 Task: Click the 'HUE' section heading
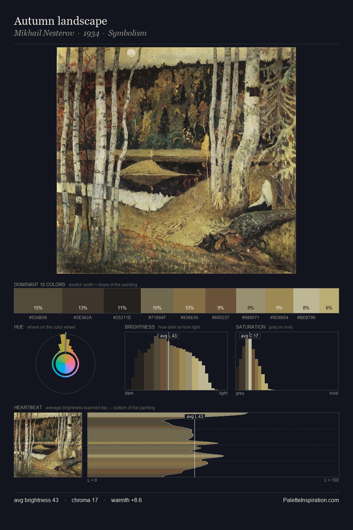(19, 327)
